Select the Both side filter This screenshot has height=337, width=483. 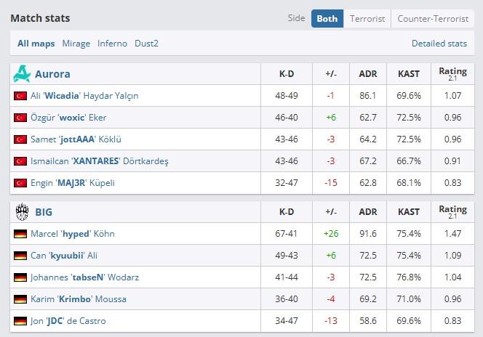click(327, 19)
